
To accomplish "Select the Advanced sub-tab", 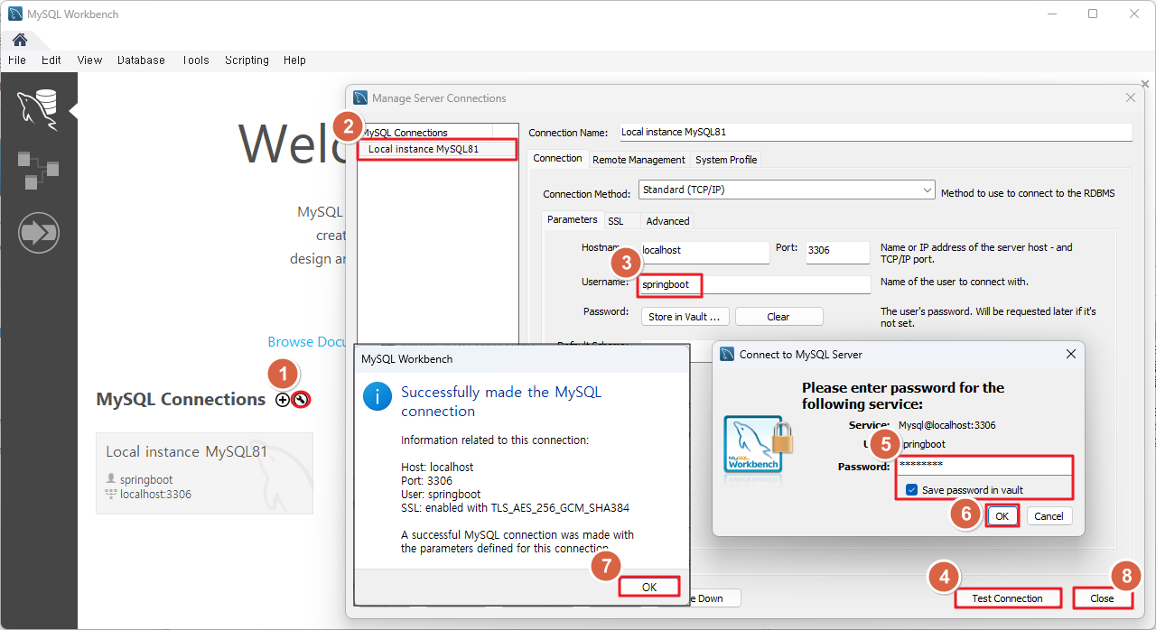I will pos(667,221).
